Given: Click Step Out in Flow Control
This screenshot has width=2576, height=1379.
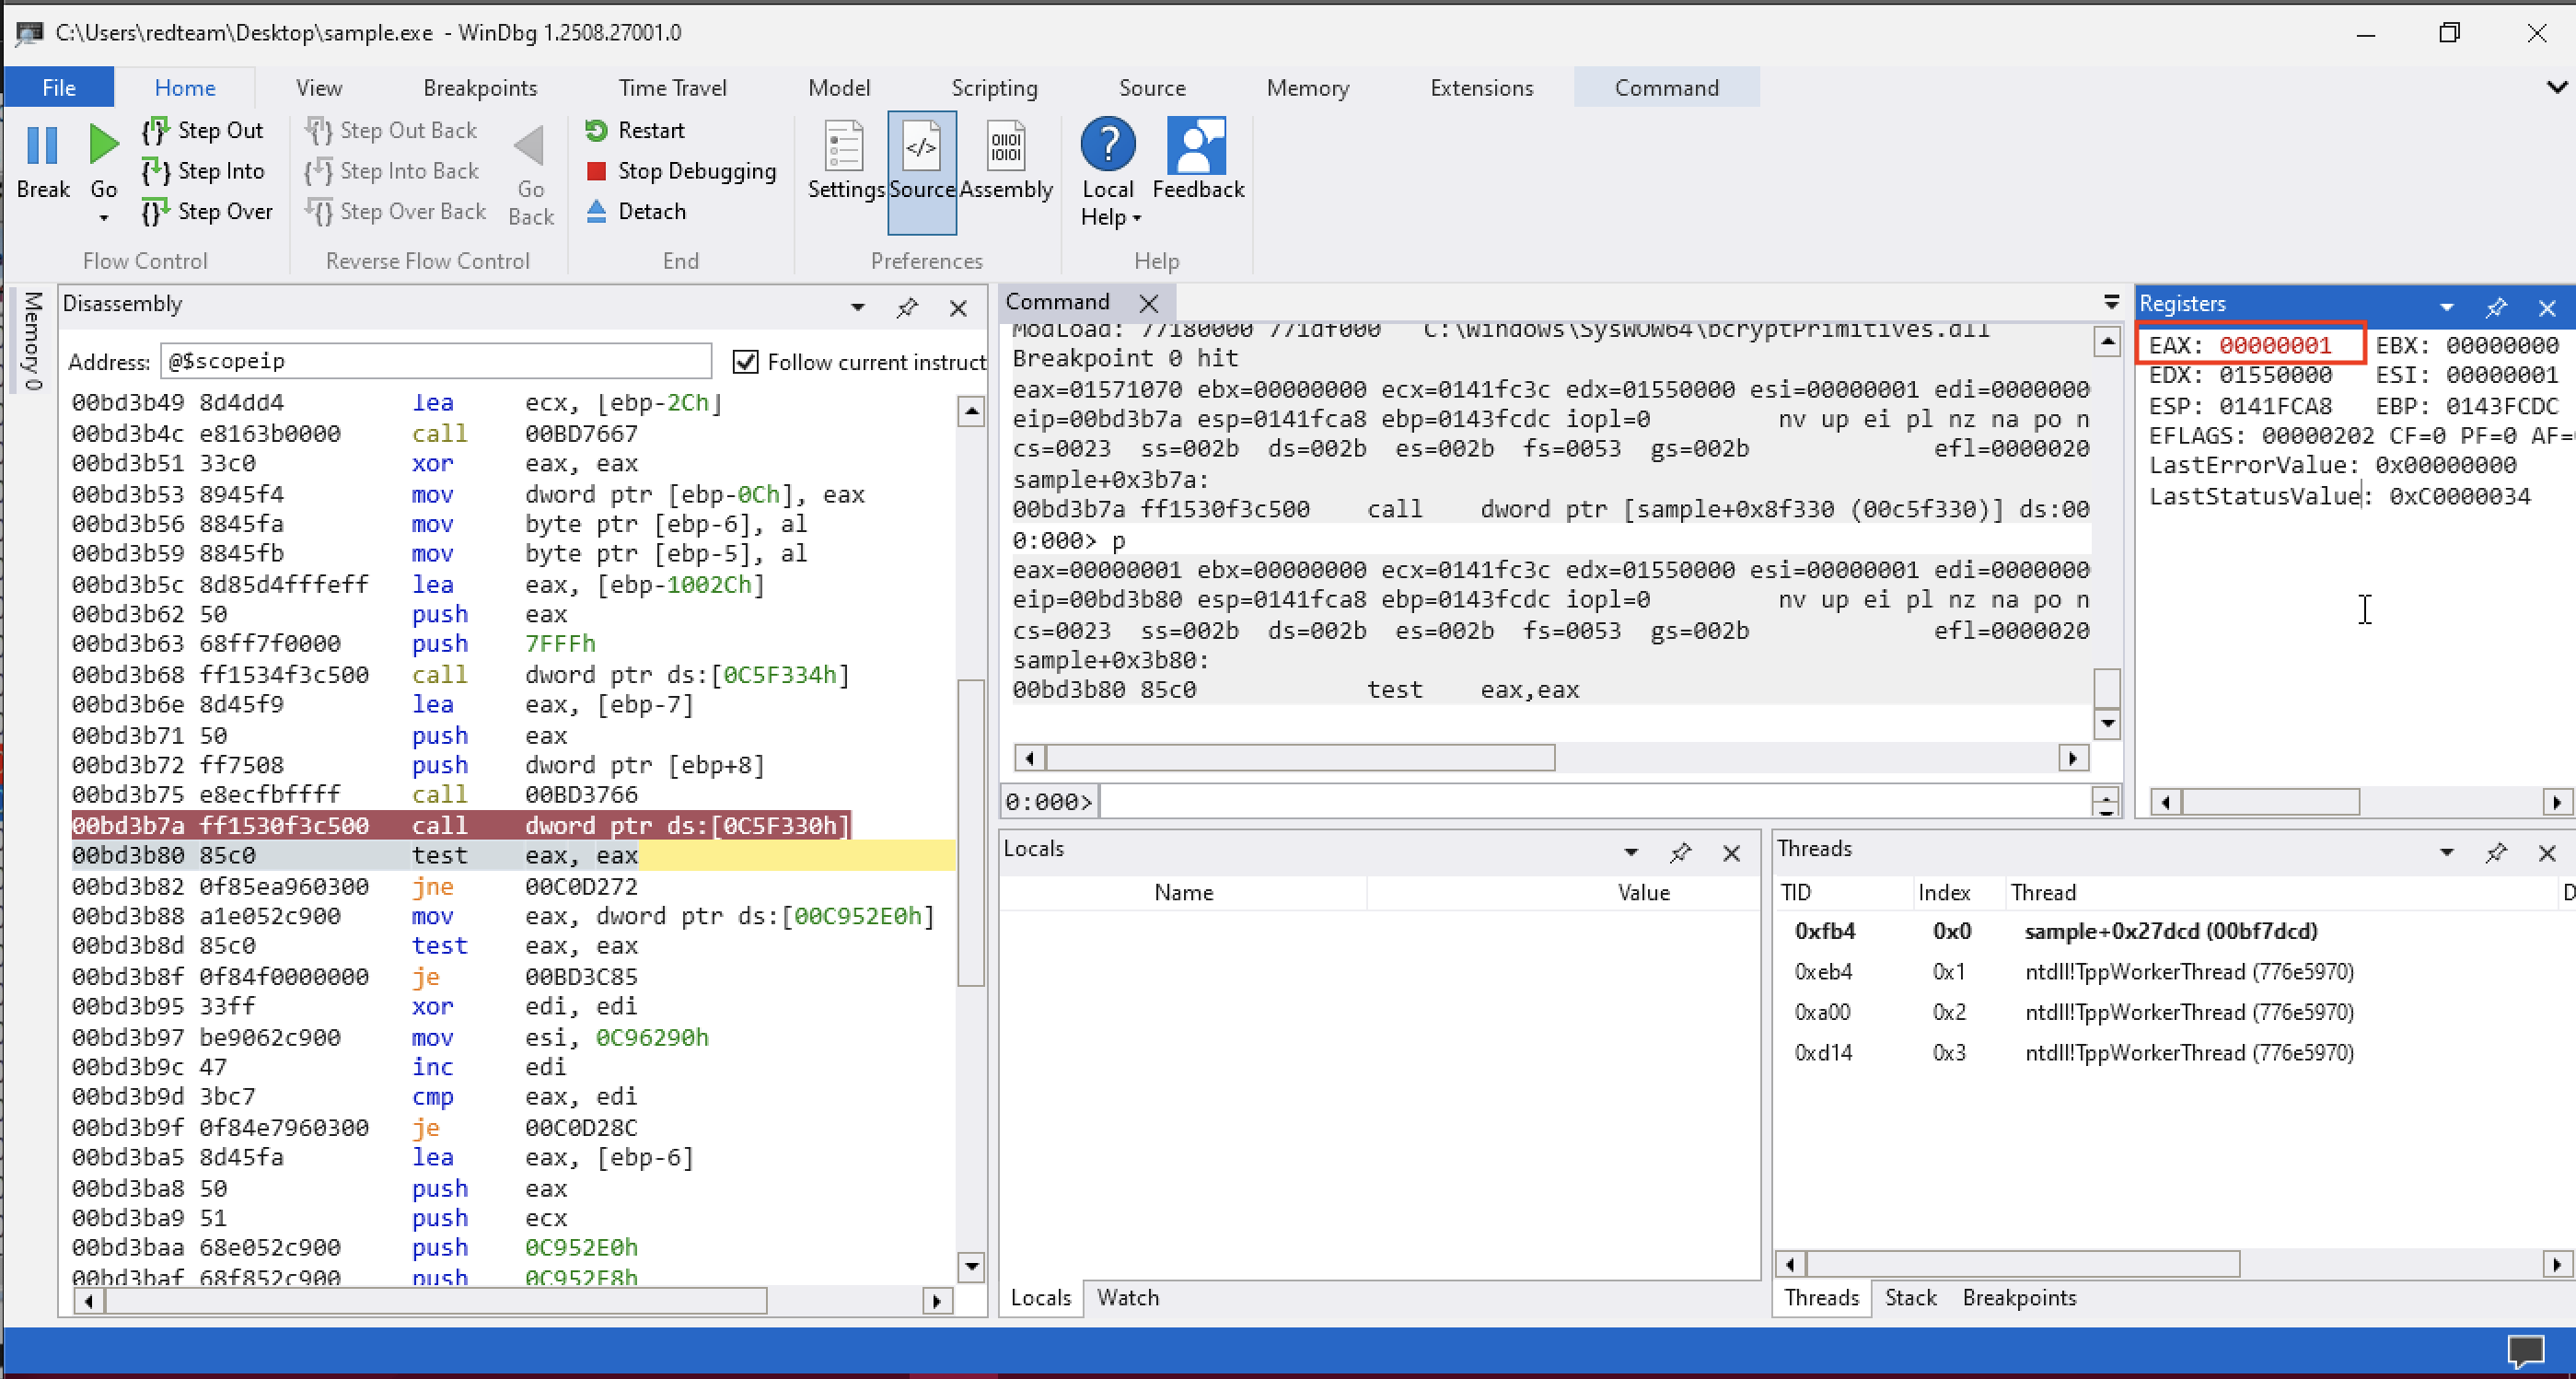Looking at the screenshot, I should pyautogui.click(x=203, y=130).
